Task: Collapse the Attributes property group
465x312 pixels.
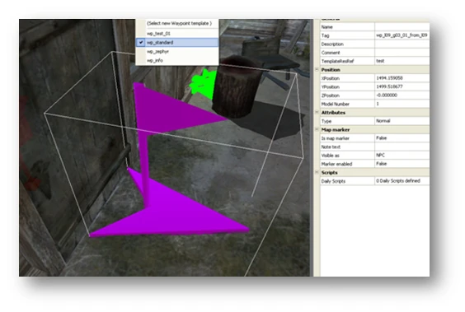Action: (x=317, y=113)
